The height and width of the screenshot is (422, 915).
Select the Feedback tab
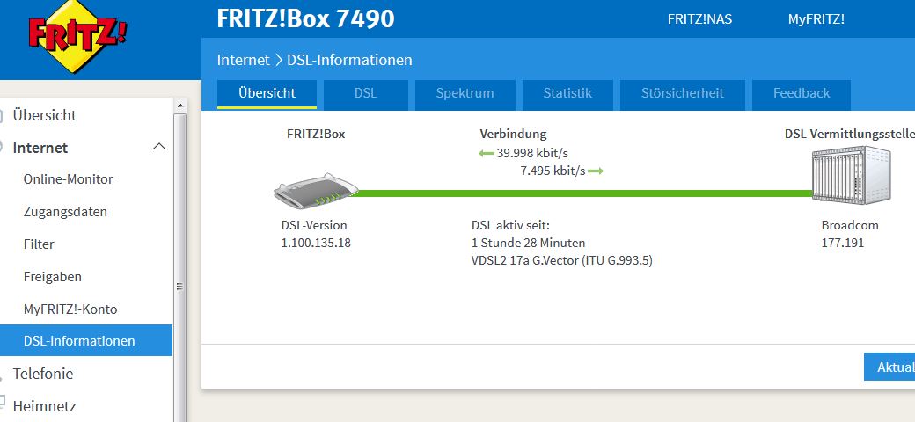(802, 94)
